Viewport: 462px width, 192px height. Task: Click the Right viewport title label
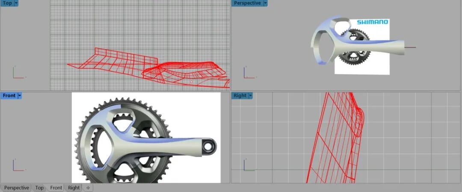240,96
